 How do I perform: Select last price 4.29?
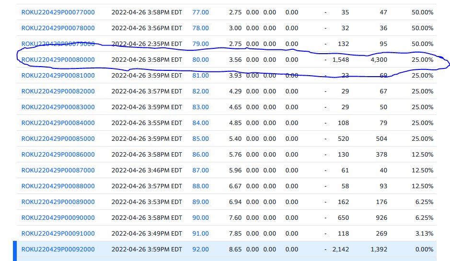click(x=235, y=91)
